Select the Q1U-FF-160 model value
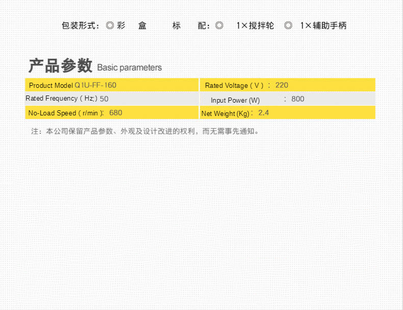The height and width of the screenshot is (310, 403). click(x=96, y=85)
